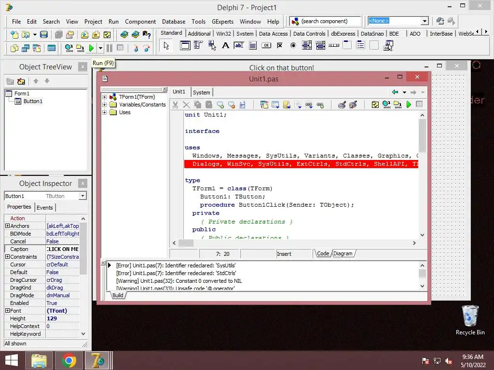Select the Label (A) component in palette
The width and height of the screenshot is (494, 370).
tap(225, 46)
